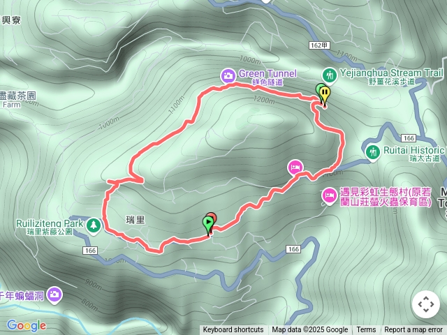This screenshot has height=335, width=447.
Task: Click the 千年蝙蝠洞 camera marker icon
Action: 54,295
